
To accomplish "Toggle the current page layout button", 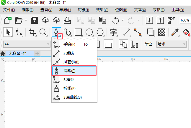I will [134, 44].
